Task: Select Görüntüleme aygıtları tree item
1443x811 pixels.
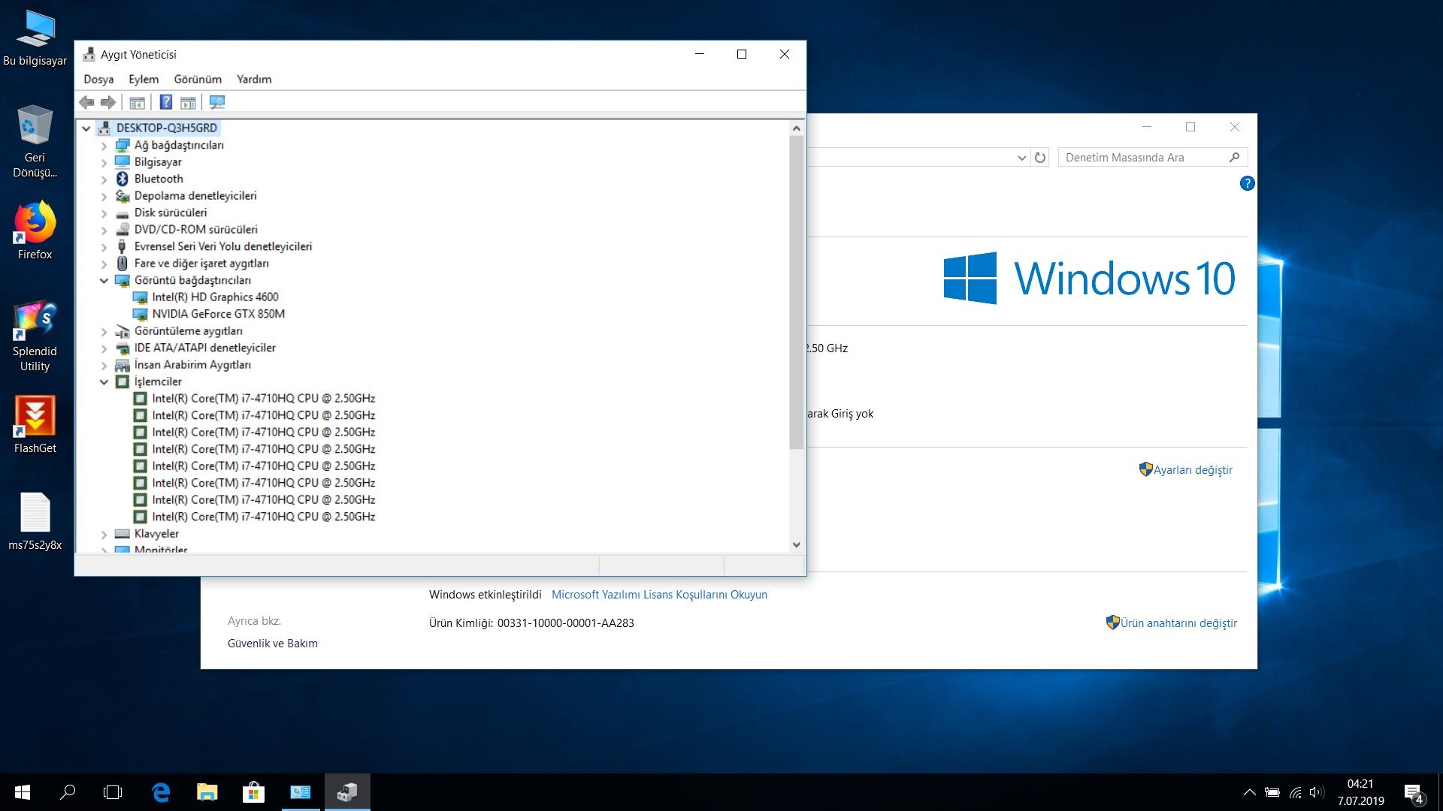Action: [x=188, y=331]
